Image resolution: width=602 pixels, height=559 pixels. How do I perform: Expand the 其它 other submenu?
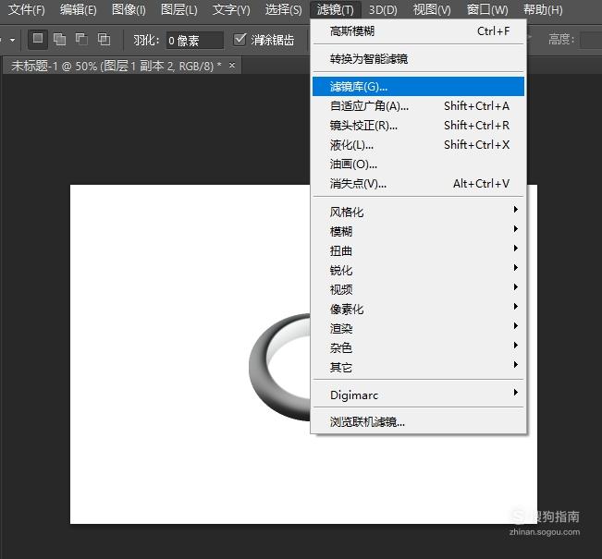pyautogui.click(x=419, y=367)
